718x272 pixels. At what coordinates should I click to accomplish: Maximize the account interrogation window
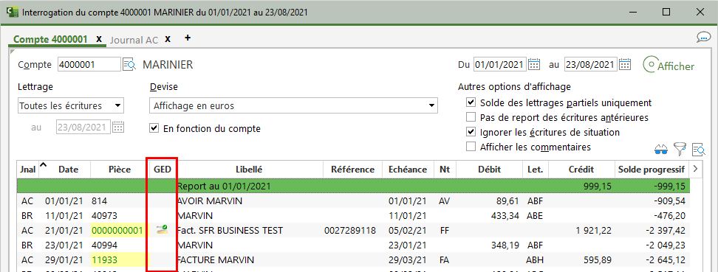point(666,12)
